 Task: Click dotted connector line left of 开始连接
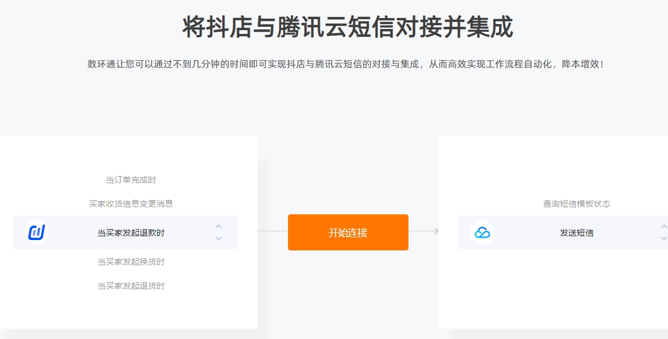coord(272,231)
